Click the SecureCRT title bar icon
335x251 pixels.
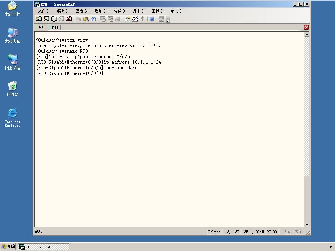coord(37,4)
